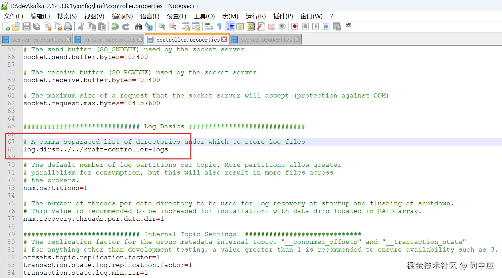Open the 设置(T) menu
The image size is (502, 278).
176,16
